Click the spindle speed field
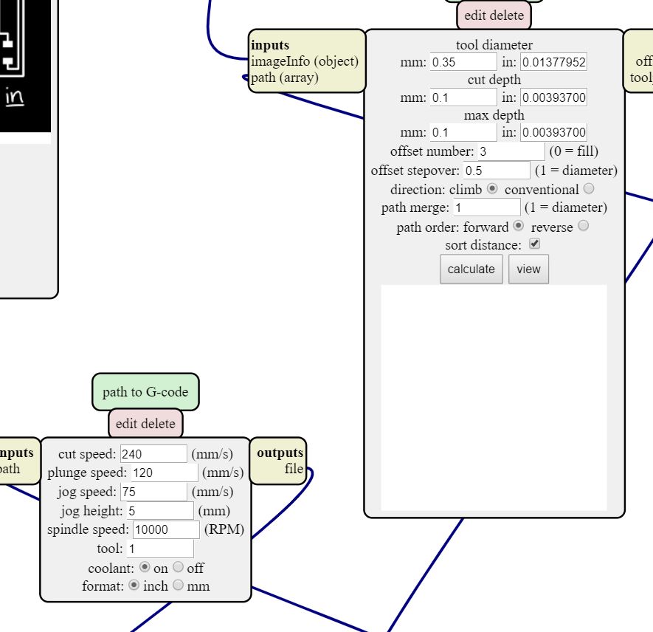 (x=167, y=529)
